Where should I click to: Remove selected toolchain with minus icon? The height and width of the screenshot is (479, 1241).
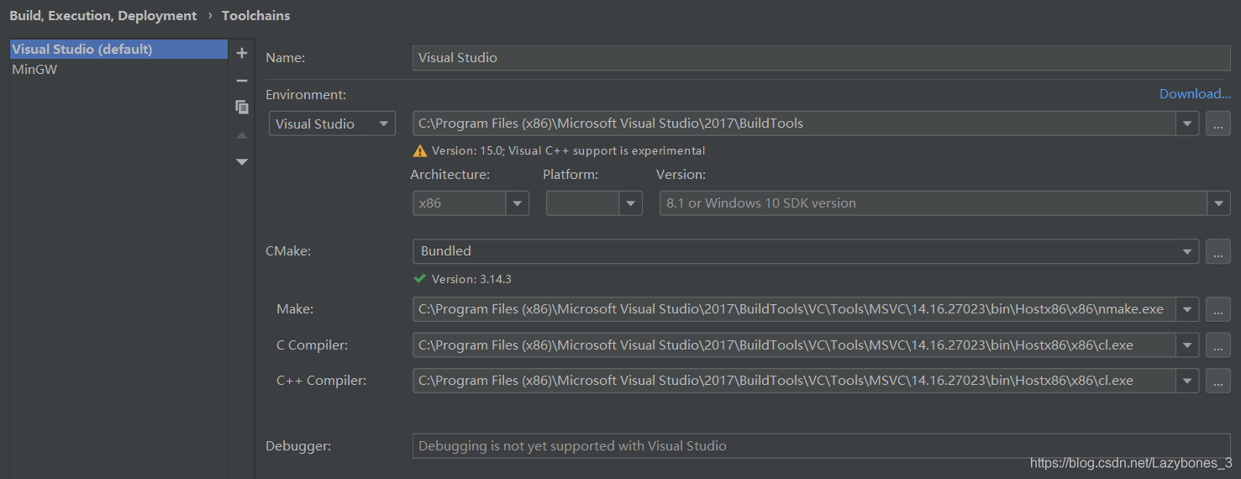click(242, 81)
